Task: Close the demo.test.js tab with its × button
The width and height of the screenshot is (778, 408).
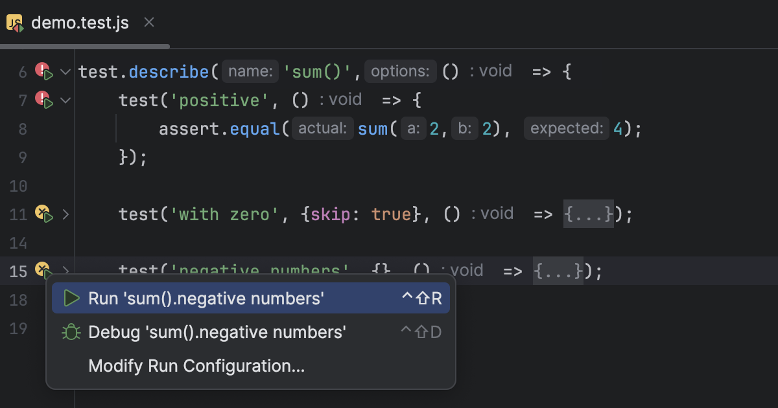Action: (x=148, y=22)
